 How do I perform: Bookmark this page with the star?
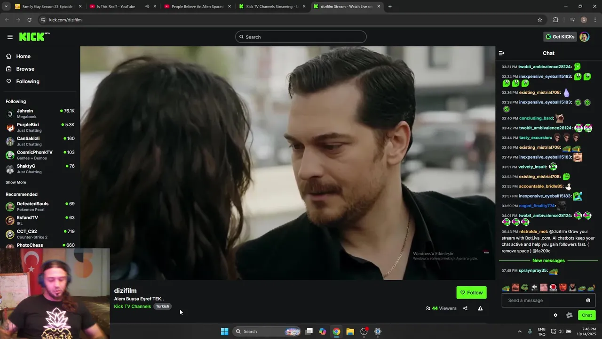click(540, 20)
